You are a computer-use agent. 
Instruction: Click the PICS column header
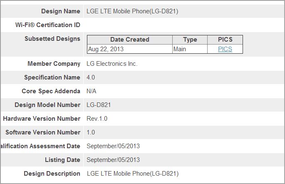click(225, 40)
